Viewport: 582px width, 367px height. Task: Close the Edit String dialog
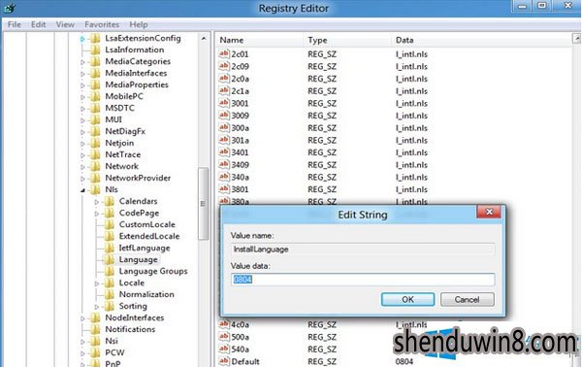pyautogui.click(x=489, y=212)
